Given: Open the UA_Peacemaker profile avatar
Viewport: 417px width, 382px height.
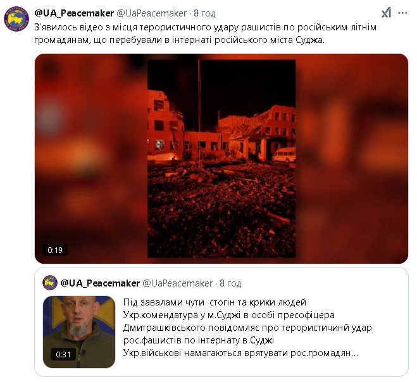Looking at the screenshot, I should [16, 19].
